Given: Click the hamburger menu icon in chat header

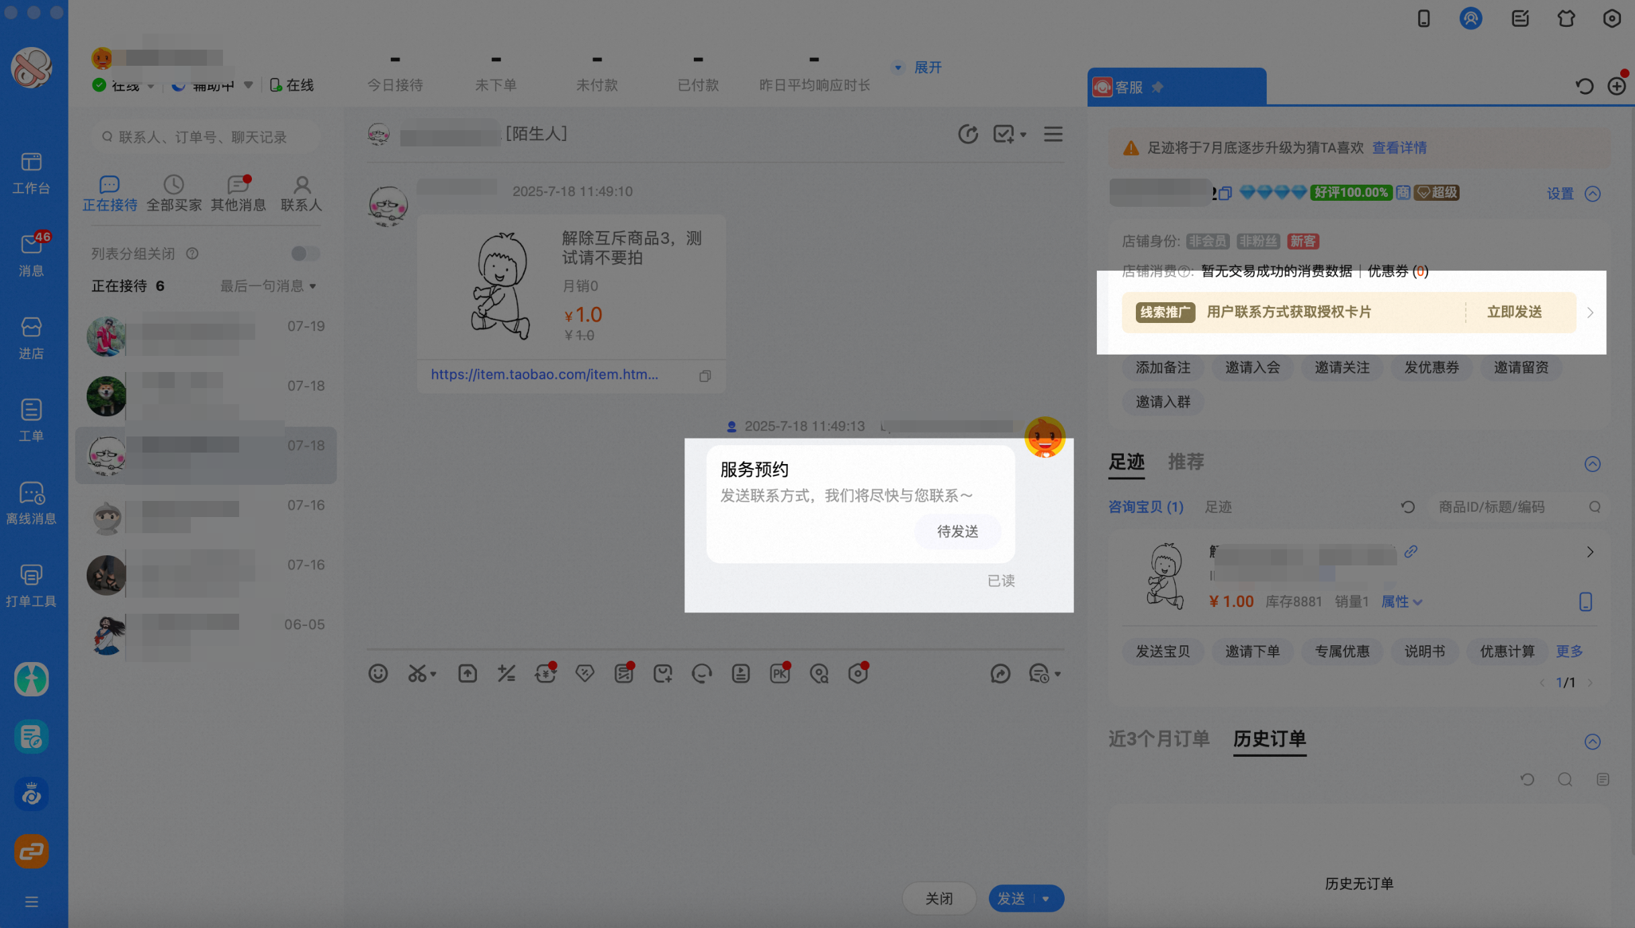Looking at the screenshot, I should pos(1053,134).
